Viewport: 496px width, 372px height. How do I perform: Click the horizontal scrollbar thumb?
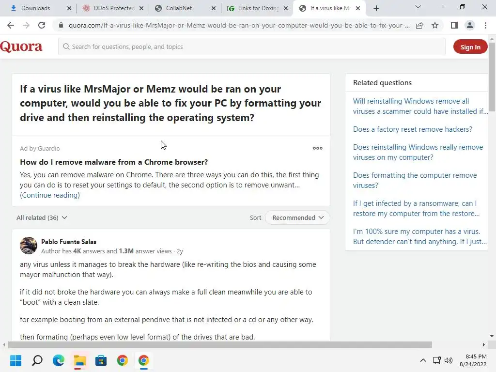(220, 344)
